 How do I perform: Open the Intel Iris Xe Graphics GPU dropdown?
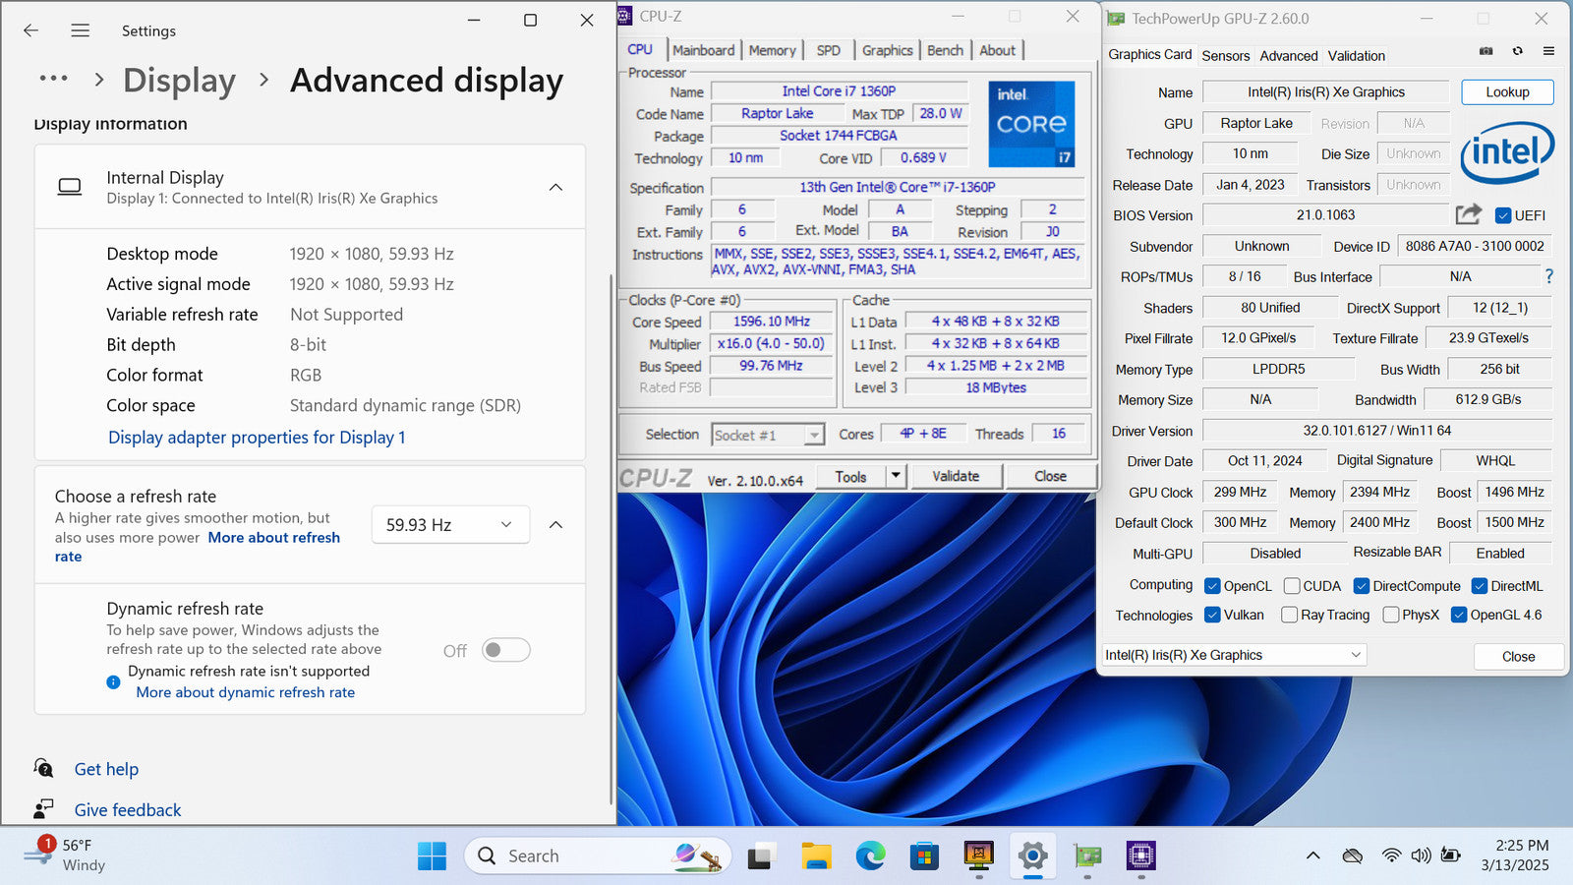point(1234,655)
